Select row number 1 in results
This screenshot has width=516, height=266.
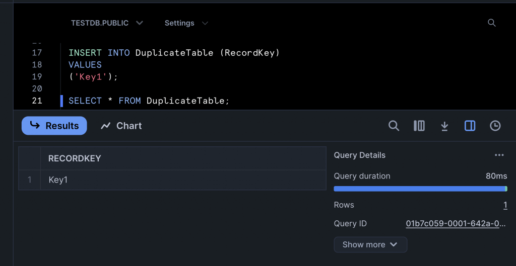[x=30, y=180]
